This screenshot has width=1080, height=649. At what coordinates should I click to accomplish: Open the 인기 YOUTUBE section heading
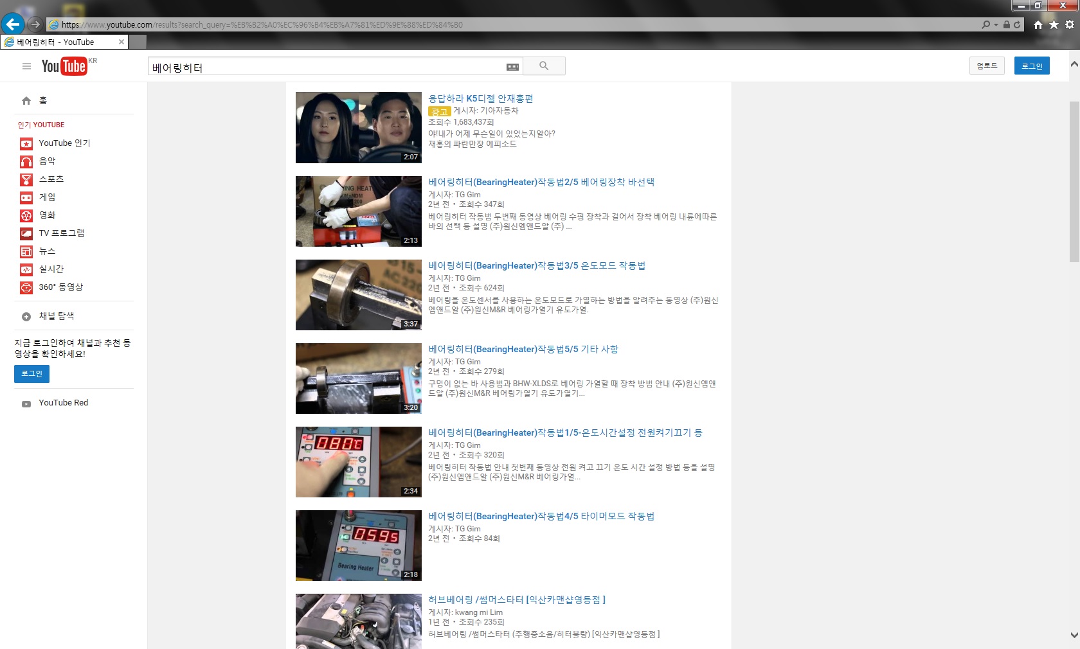[41, 125]
